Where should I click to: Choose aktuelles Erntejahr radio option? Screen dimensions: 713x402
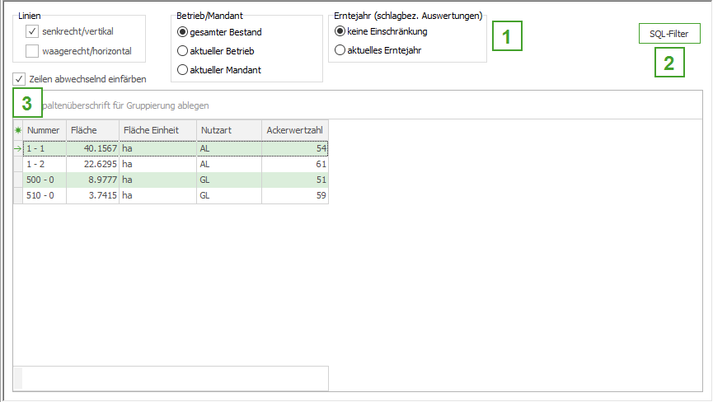pos(340,50)
